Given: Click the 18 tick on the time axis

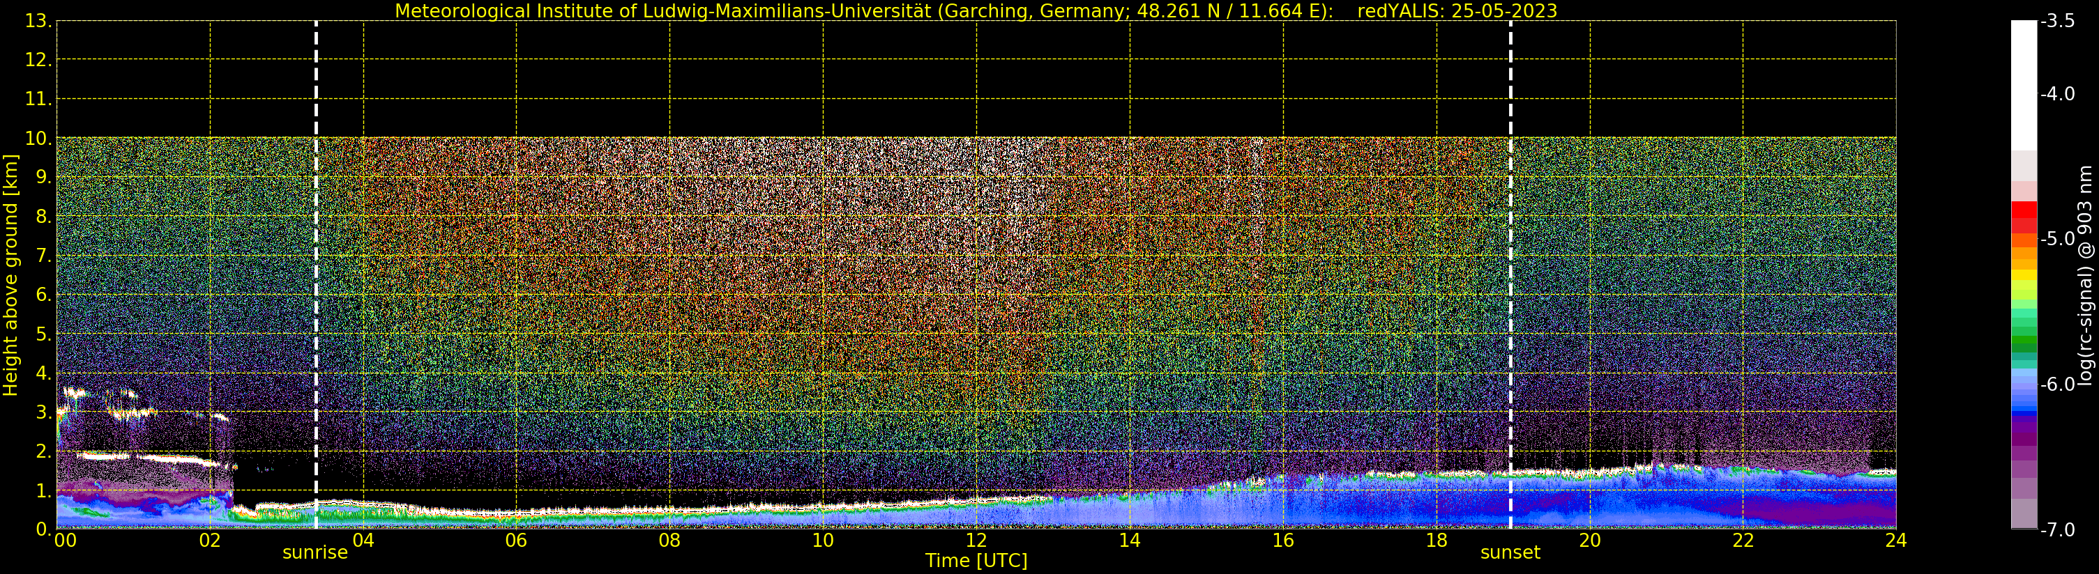Looking at the screenshot, I should [x=1437, y=541].
